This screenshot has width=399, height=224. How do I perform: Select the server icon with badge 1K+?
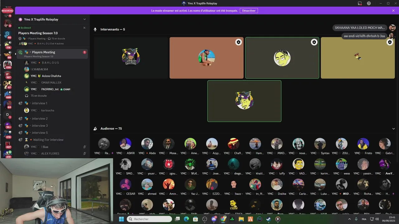coord(7,124)
